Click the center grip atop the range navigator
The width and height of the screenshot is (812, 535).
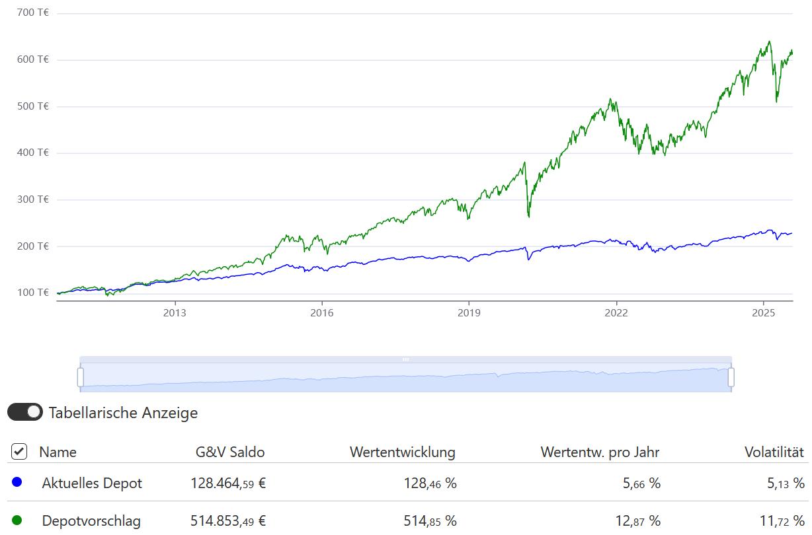[405, 359]
